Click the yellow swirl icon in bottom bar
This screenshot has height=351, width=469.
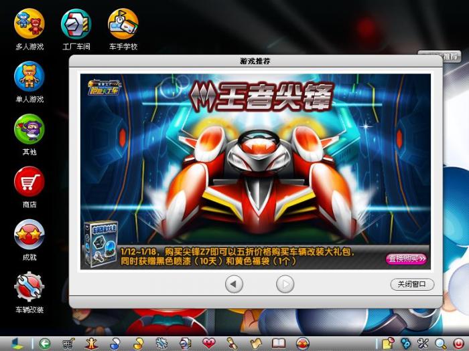click(138, 344)
